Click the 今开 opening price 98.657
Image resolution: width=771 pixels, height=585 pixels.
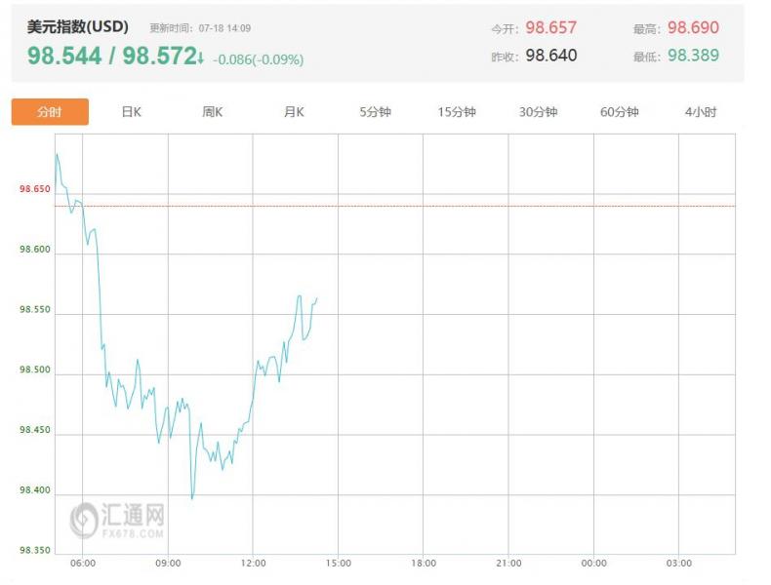coord(551,28)
